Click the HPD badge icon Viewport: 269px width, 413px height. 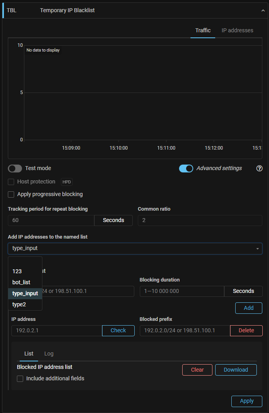pyautogui.click(x=67, y=182)
